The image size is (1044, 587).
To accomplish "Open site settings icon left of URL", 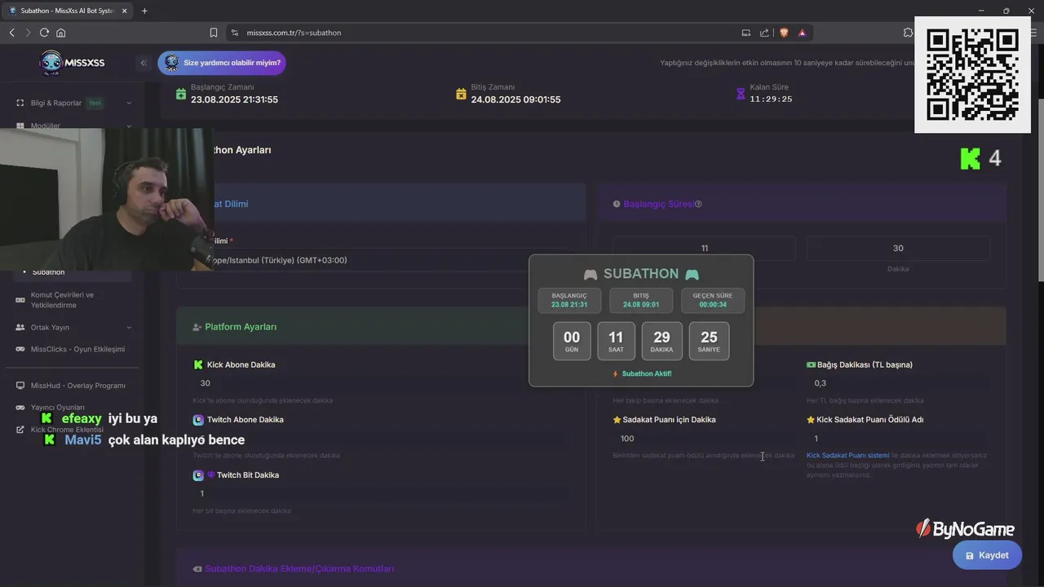I will 235,33.
